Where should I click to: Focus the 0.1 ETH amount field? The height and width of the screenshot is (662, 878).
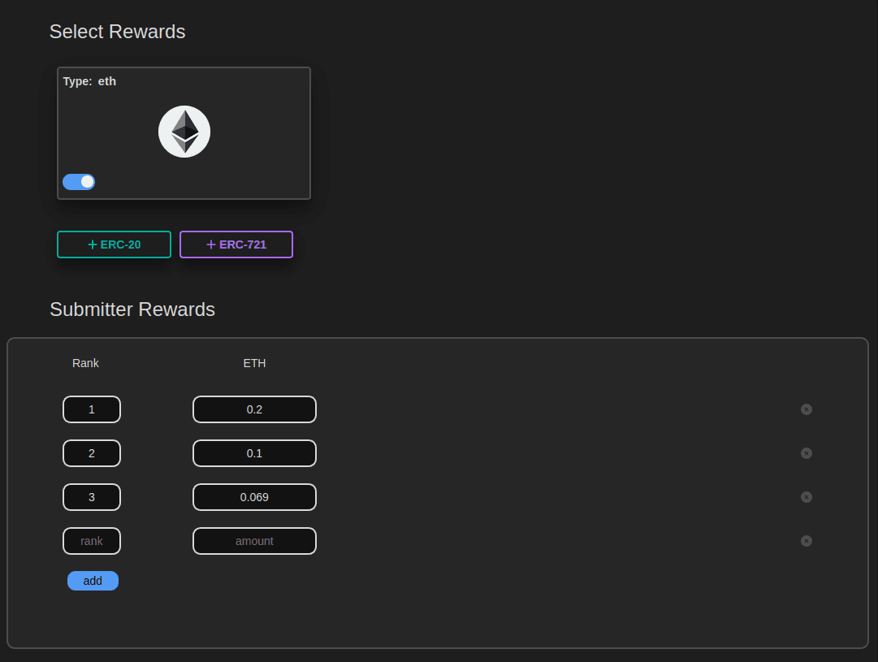(x=254, y=453)
